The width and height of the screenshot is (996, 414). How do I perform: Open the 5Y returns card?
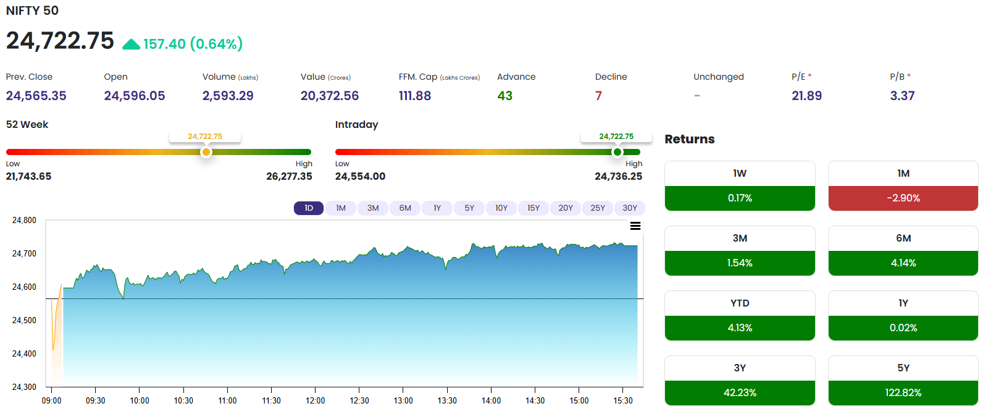click(903, 381)
